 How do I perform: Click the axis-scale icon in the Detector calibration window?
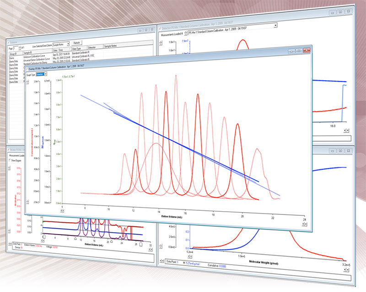(161, 42)
